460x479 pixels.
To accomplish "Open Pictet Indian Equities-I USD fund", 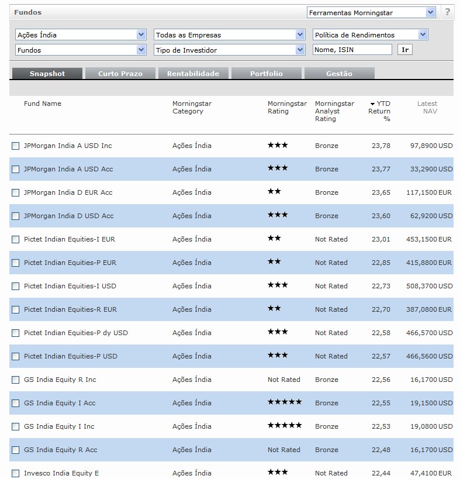I will [70, 286].
